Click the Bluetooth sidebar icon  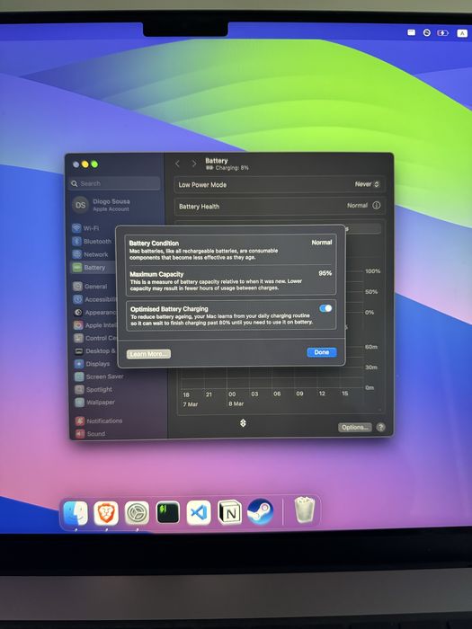(x=76, y=241)
